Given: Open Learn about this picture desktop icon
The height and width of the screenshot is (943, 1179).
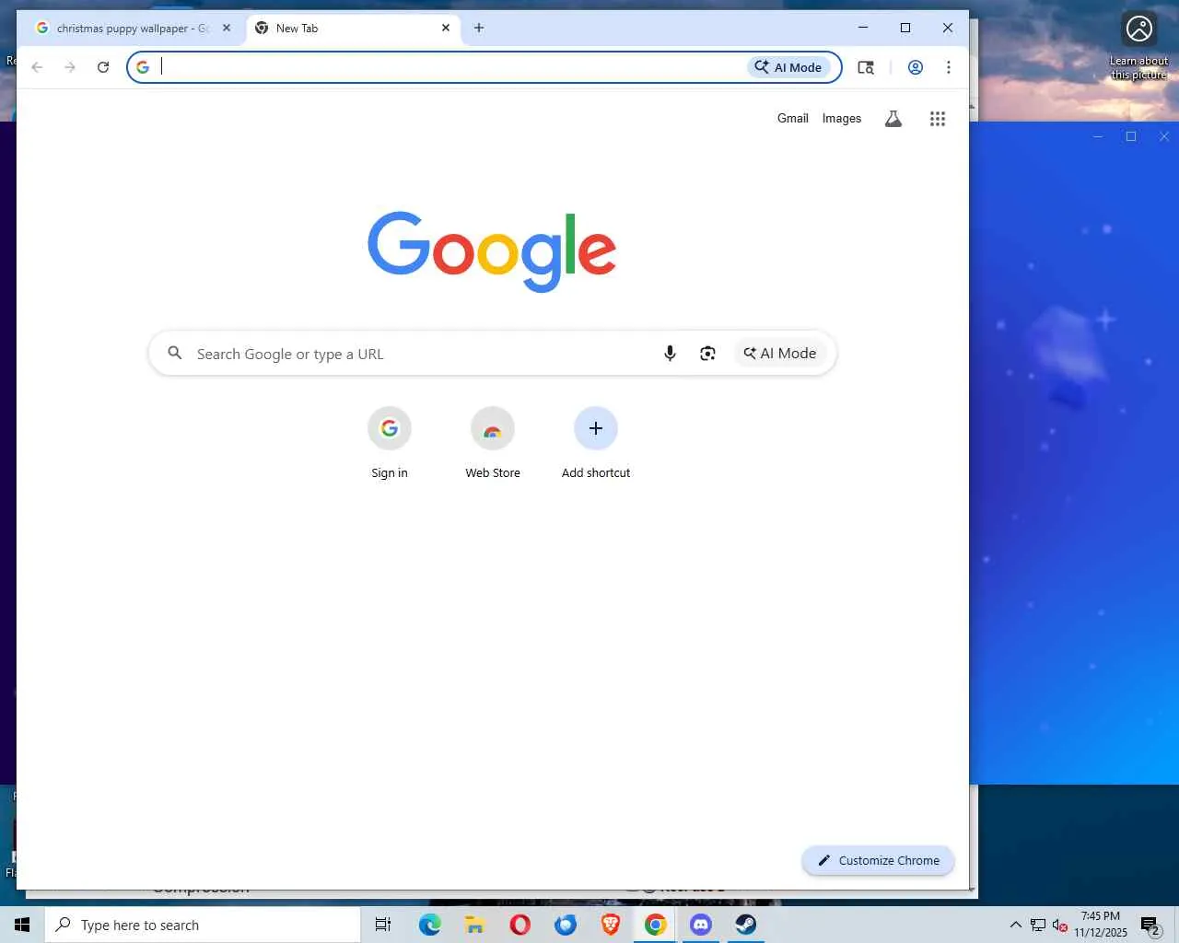Looking at the screenshot, I should 1139,47.
